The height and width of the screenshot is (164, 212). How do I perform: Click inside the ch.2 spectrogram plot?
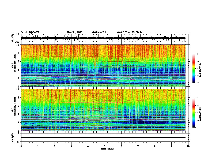point(103,110)
